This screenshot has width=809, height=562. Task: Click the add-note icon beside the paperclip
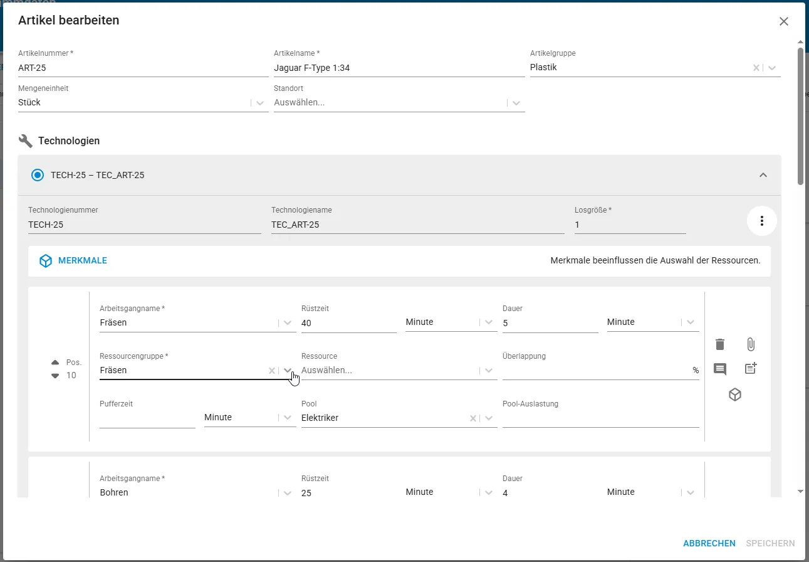[x=751, y=369]
